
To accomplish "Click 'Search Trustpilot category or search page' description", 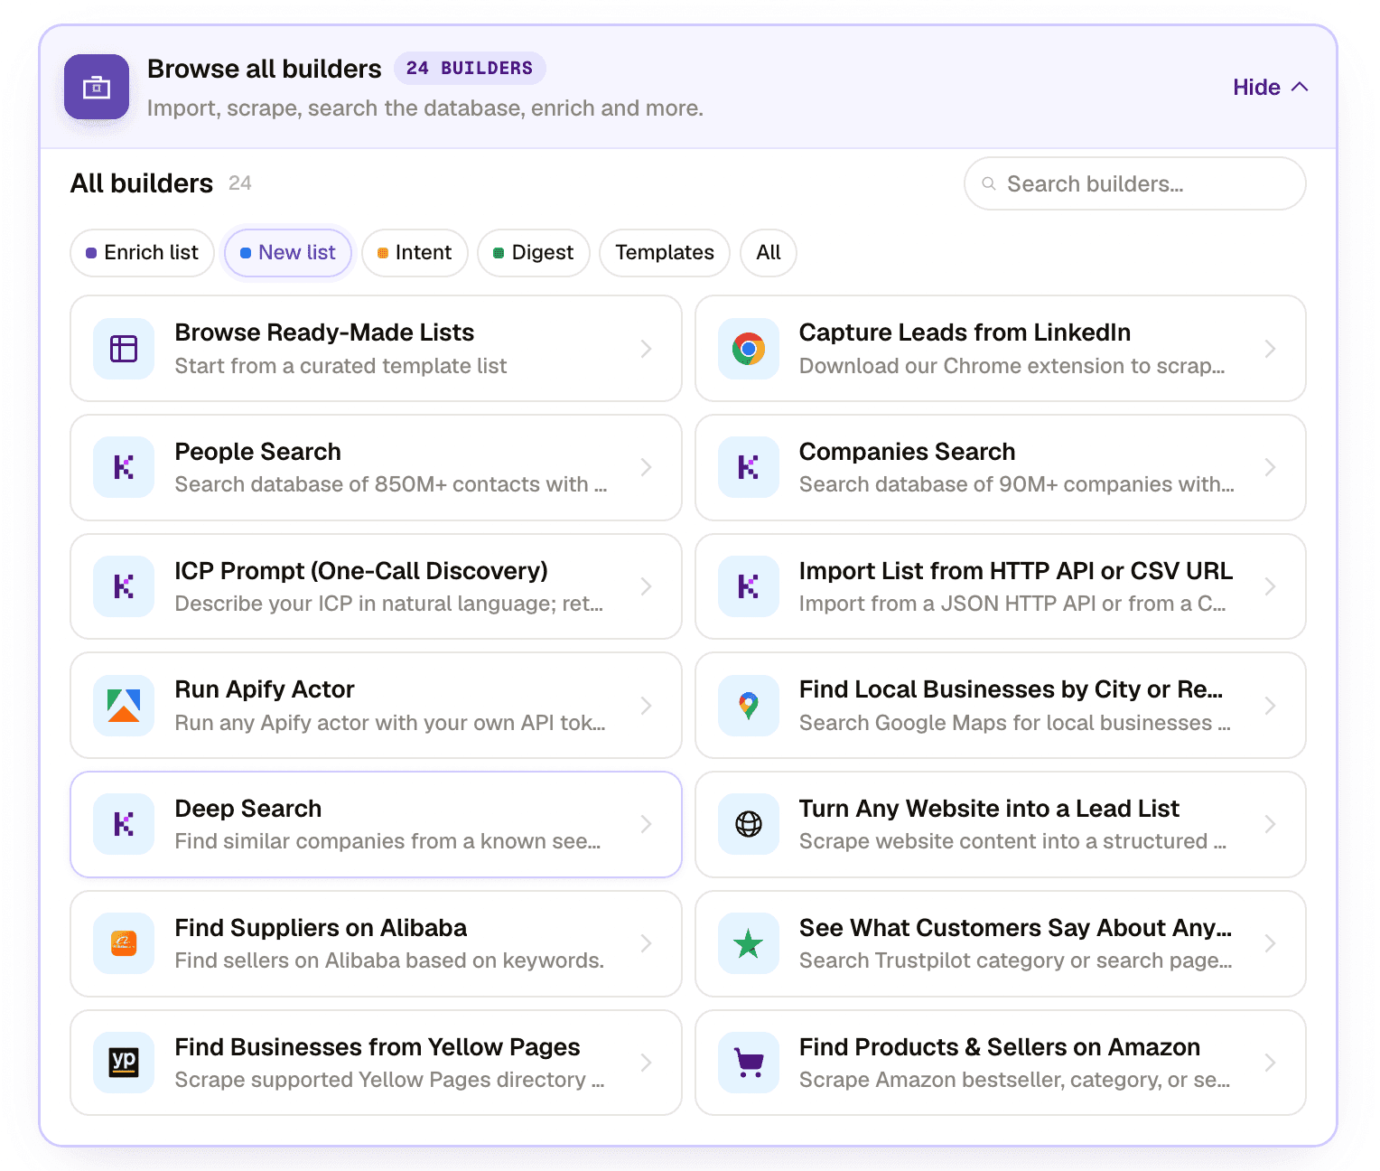I will pos(1015,960).
